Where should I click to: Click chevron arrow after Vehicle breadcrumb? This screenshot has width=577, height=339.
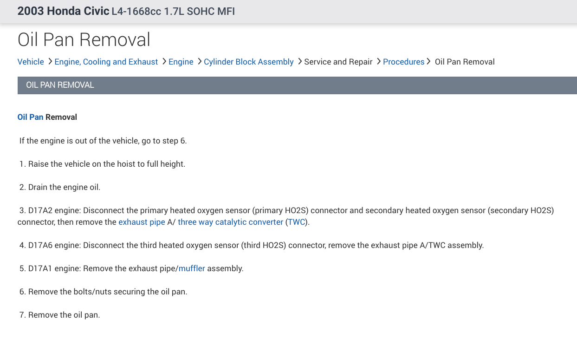[x=50, y=61]
